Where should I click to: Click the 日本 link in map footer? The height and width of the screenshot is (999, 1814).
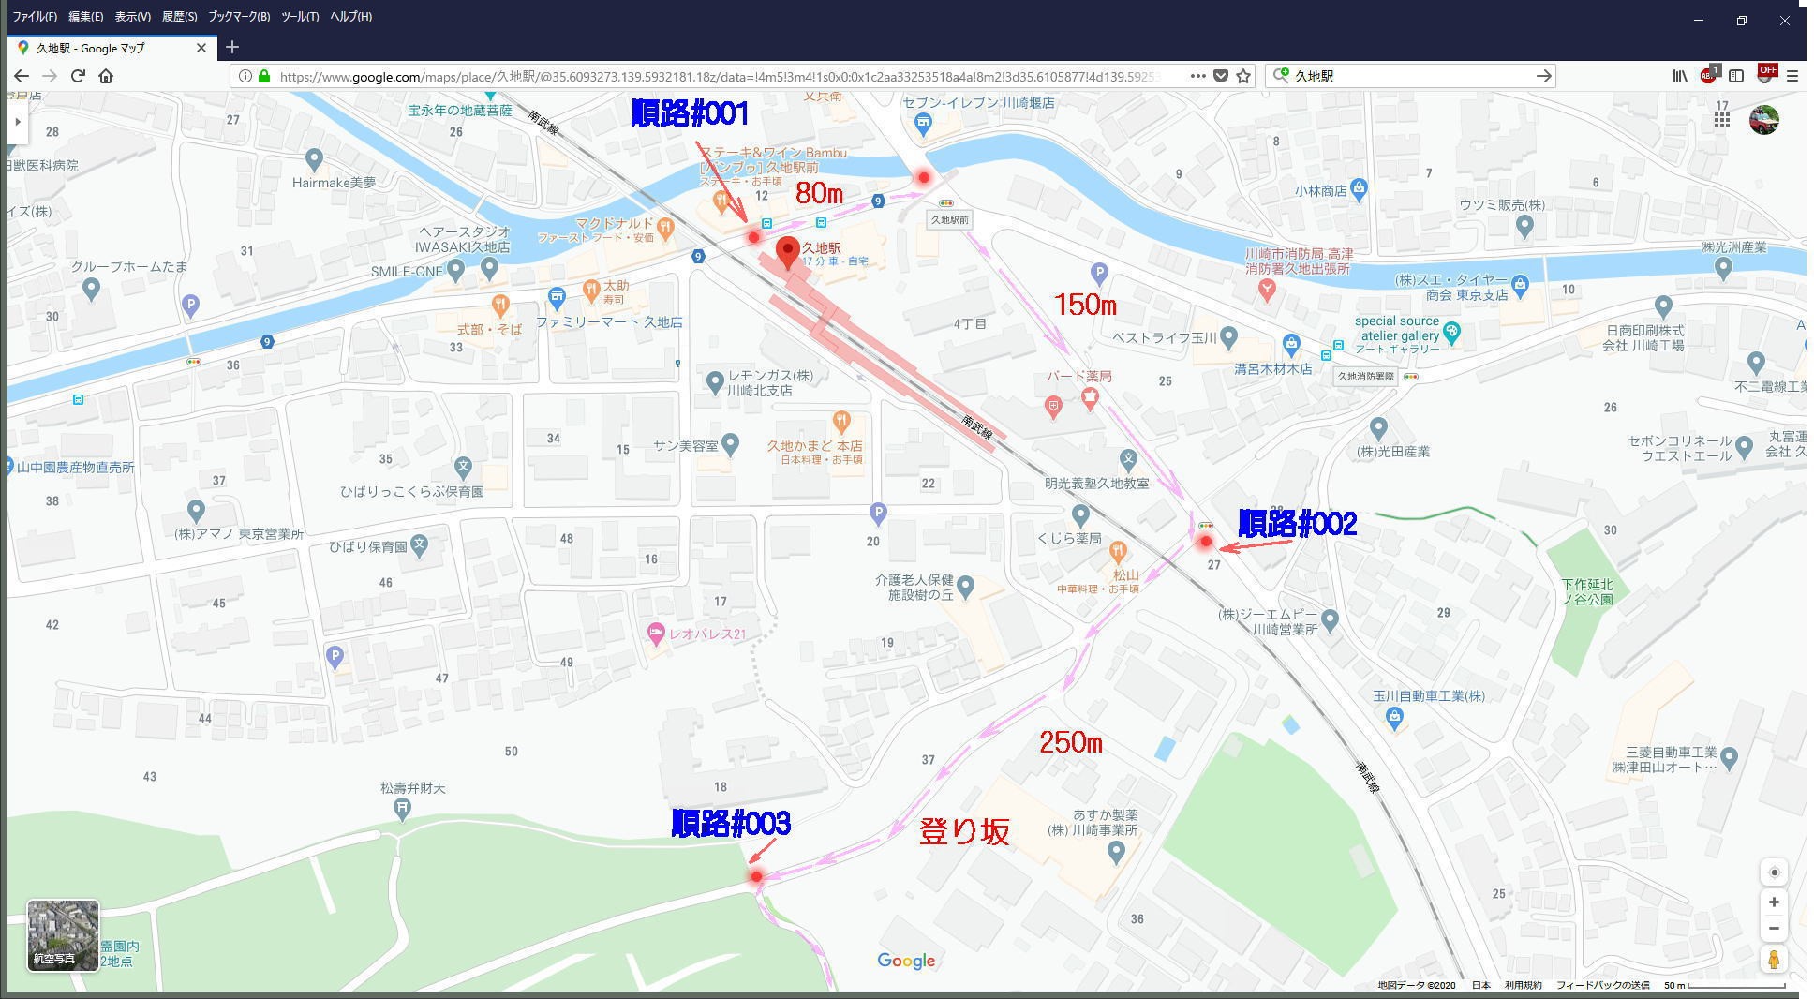click(1480, 985)
